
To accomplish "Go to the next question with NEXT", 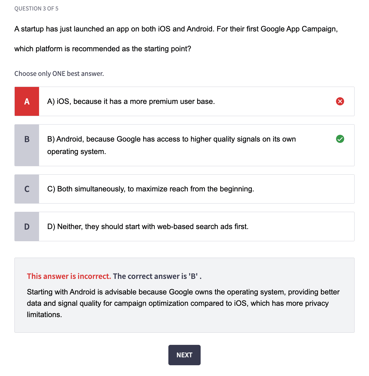I will click(x=184, y=355).
